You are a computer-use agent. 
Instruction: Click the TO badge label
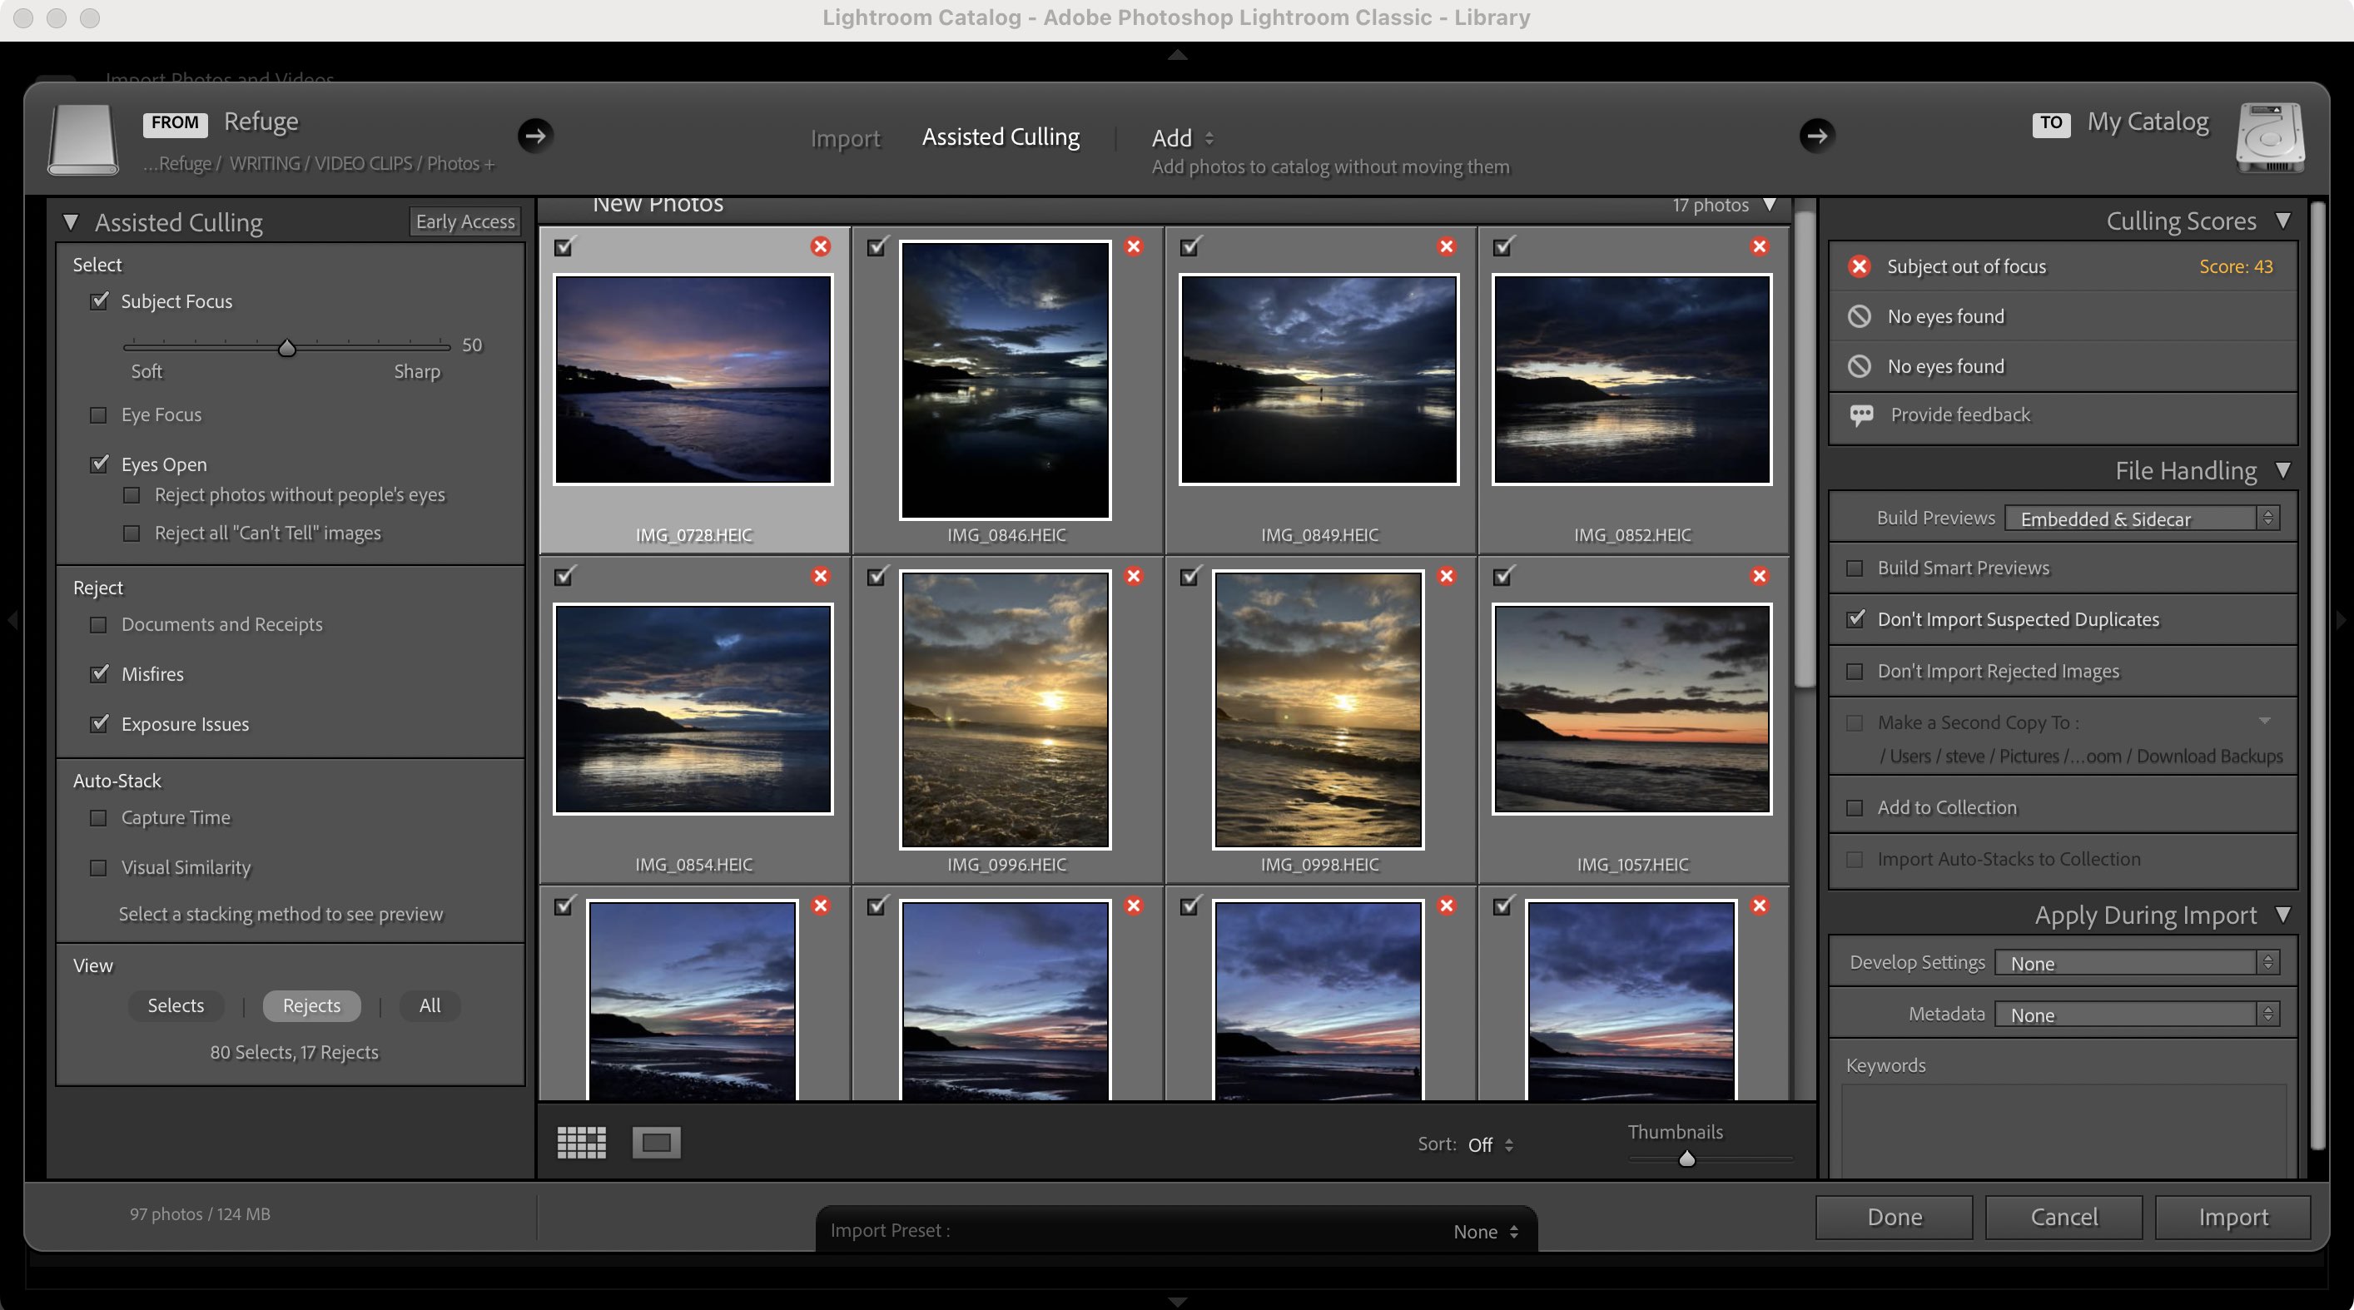click(2051, 123)
